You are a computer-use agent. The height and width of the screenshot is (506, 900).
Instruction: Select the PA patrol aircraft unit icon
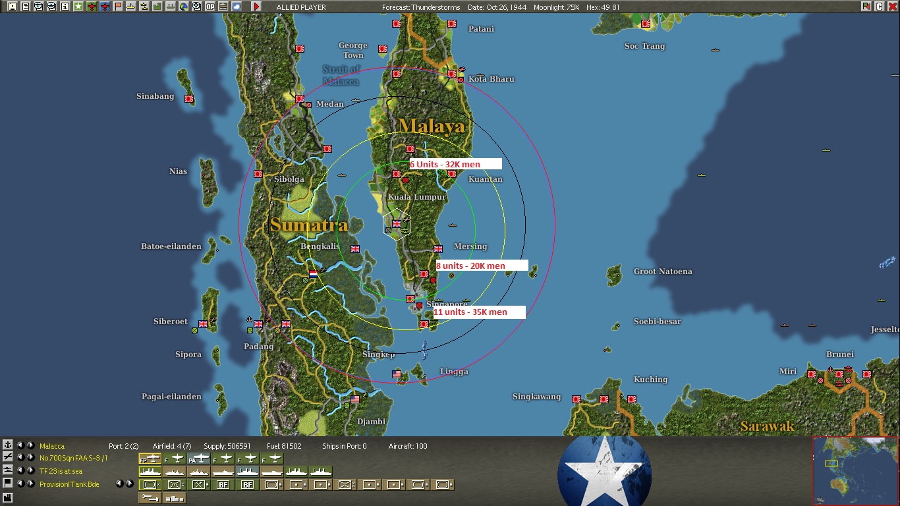coord(198,458)
